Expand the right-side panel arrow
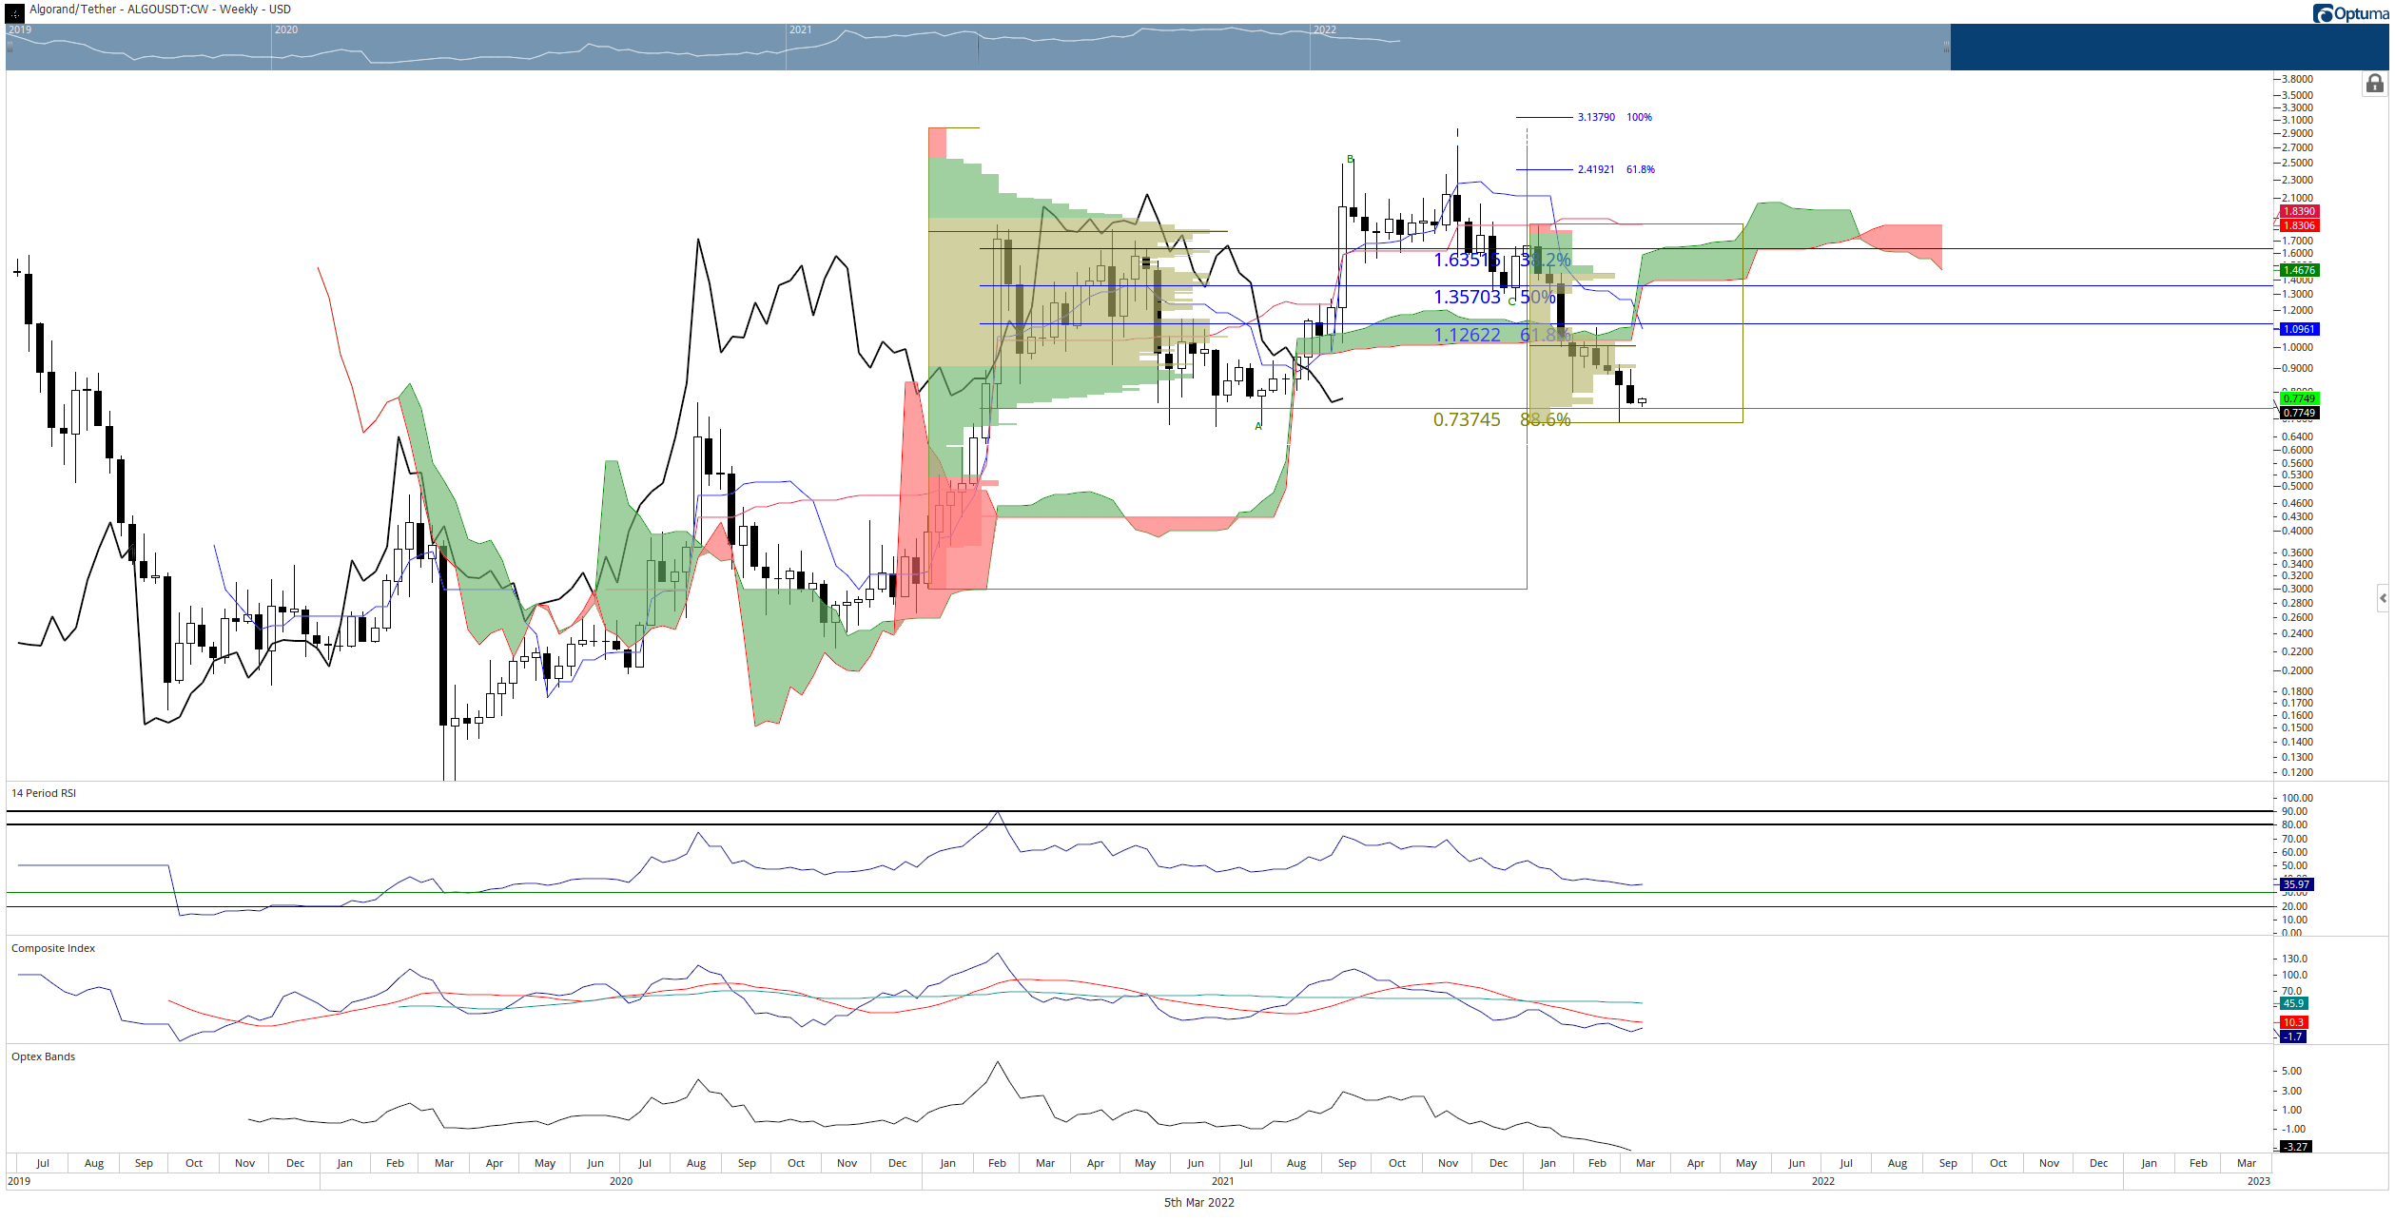Image resolution: width=2395 pixels, height=1221 pixels. click(2383, 598)
